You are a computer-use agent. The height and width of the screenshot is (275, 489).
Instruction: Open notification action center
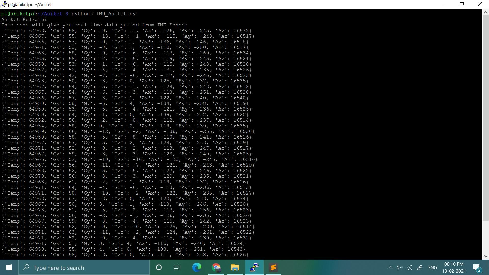pyautogui.click(x=477, y=268)
